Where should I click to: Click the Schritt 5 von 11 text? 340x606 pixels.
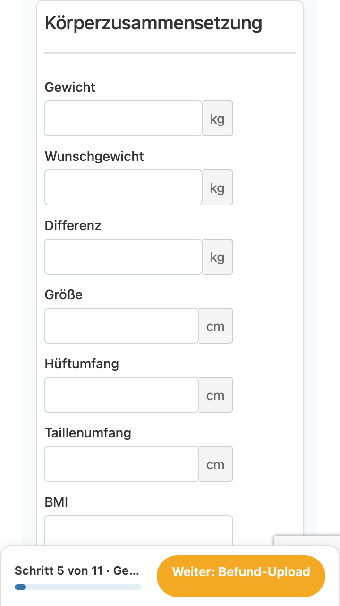click(59, 571)
